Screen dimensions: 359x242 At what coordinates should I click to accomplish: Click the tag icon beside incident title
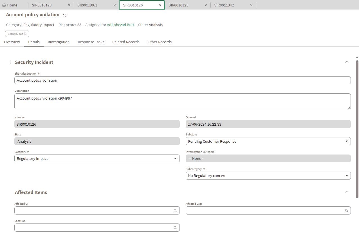click(x=64, y=15)
